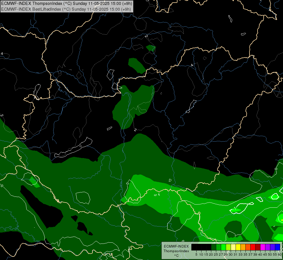Select the dark green 20–25 legend swatch

(x=214, y=247)
